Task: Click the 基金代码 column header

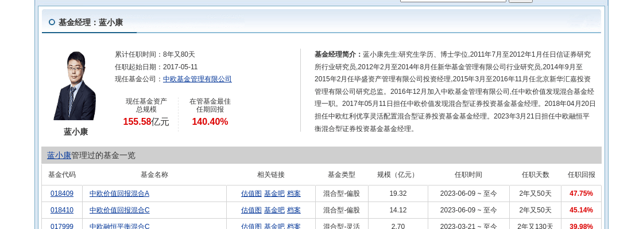Action: (x=62, y=175)
